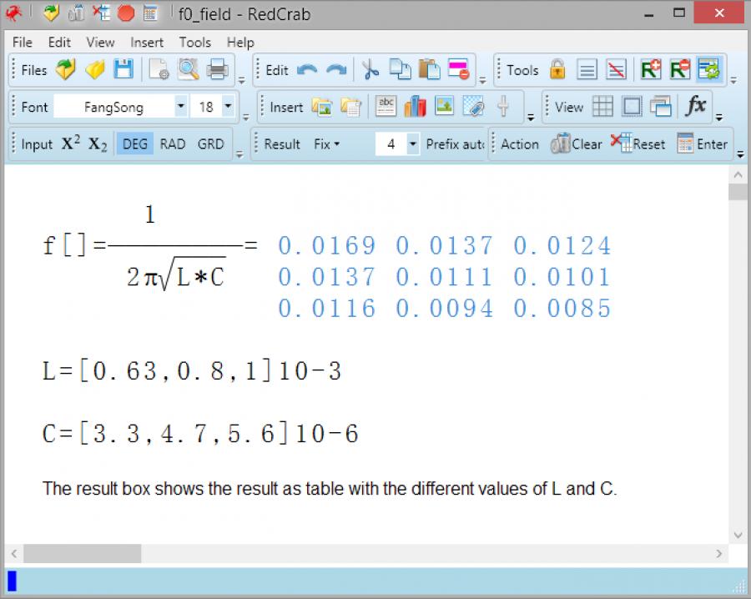Screen dimensions: 751x599
Task: Click the red stop circle in title bar
Action: pyautogui.click(x=126, y=13)
